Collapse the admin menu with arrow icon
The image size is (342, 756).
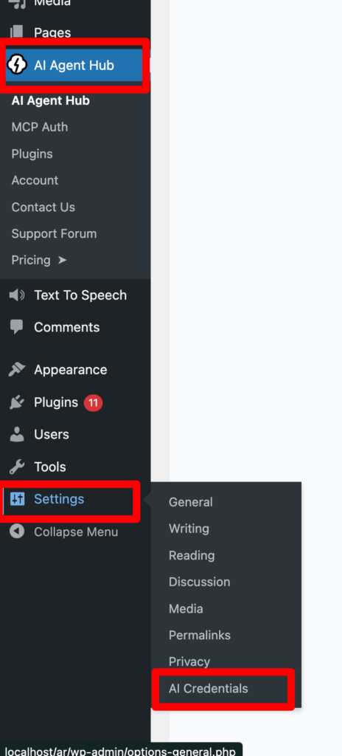click(17, 532)
